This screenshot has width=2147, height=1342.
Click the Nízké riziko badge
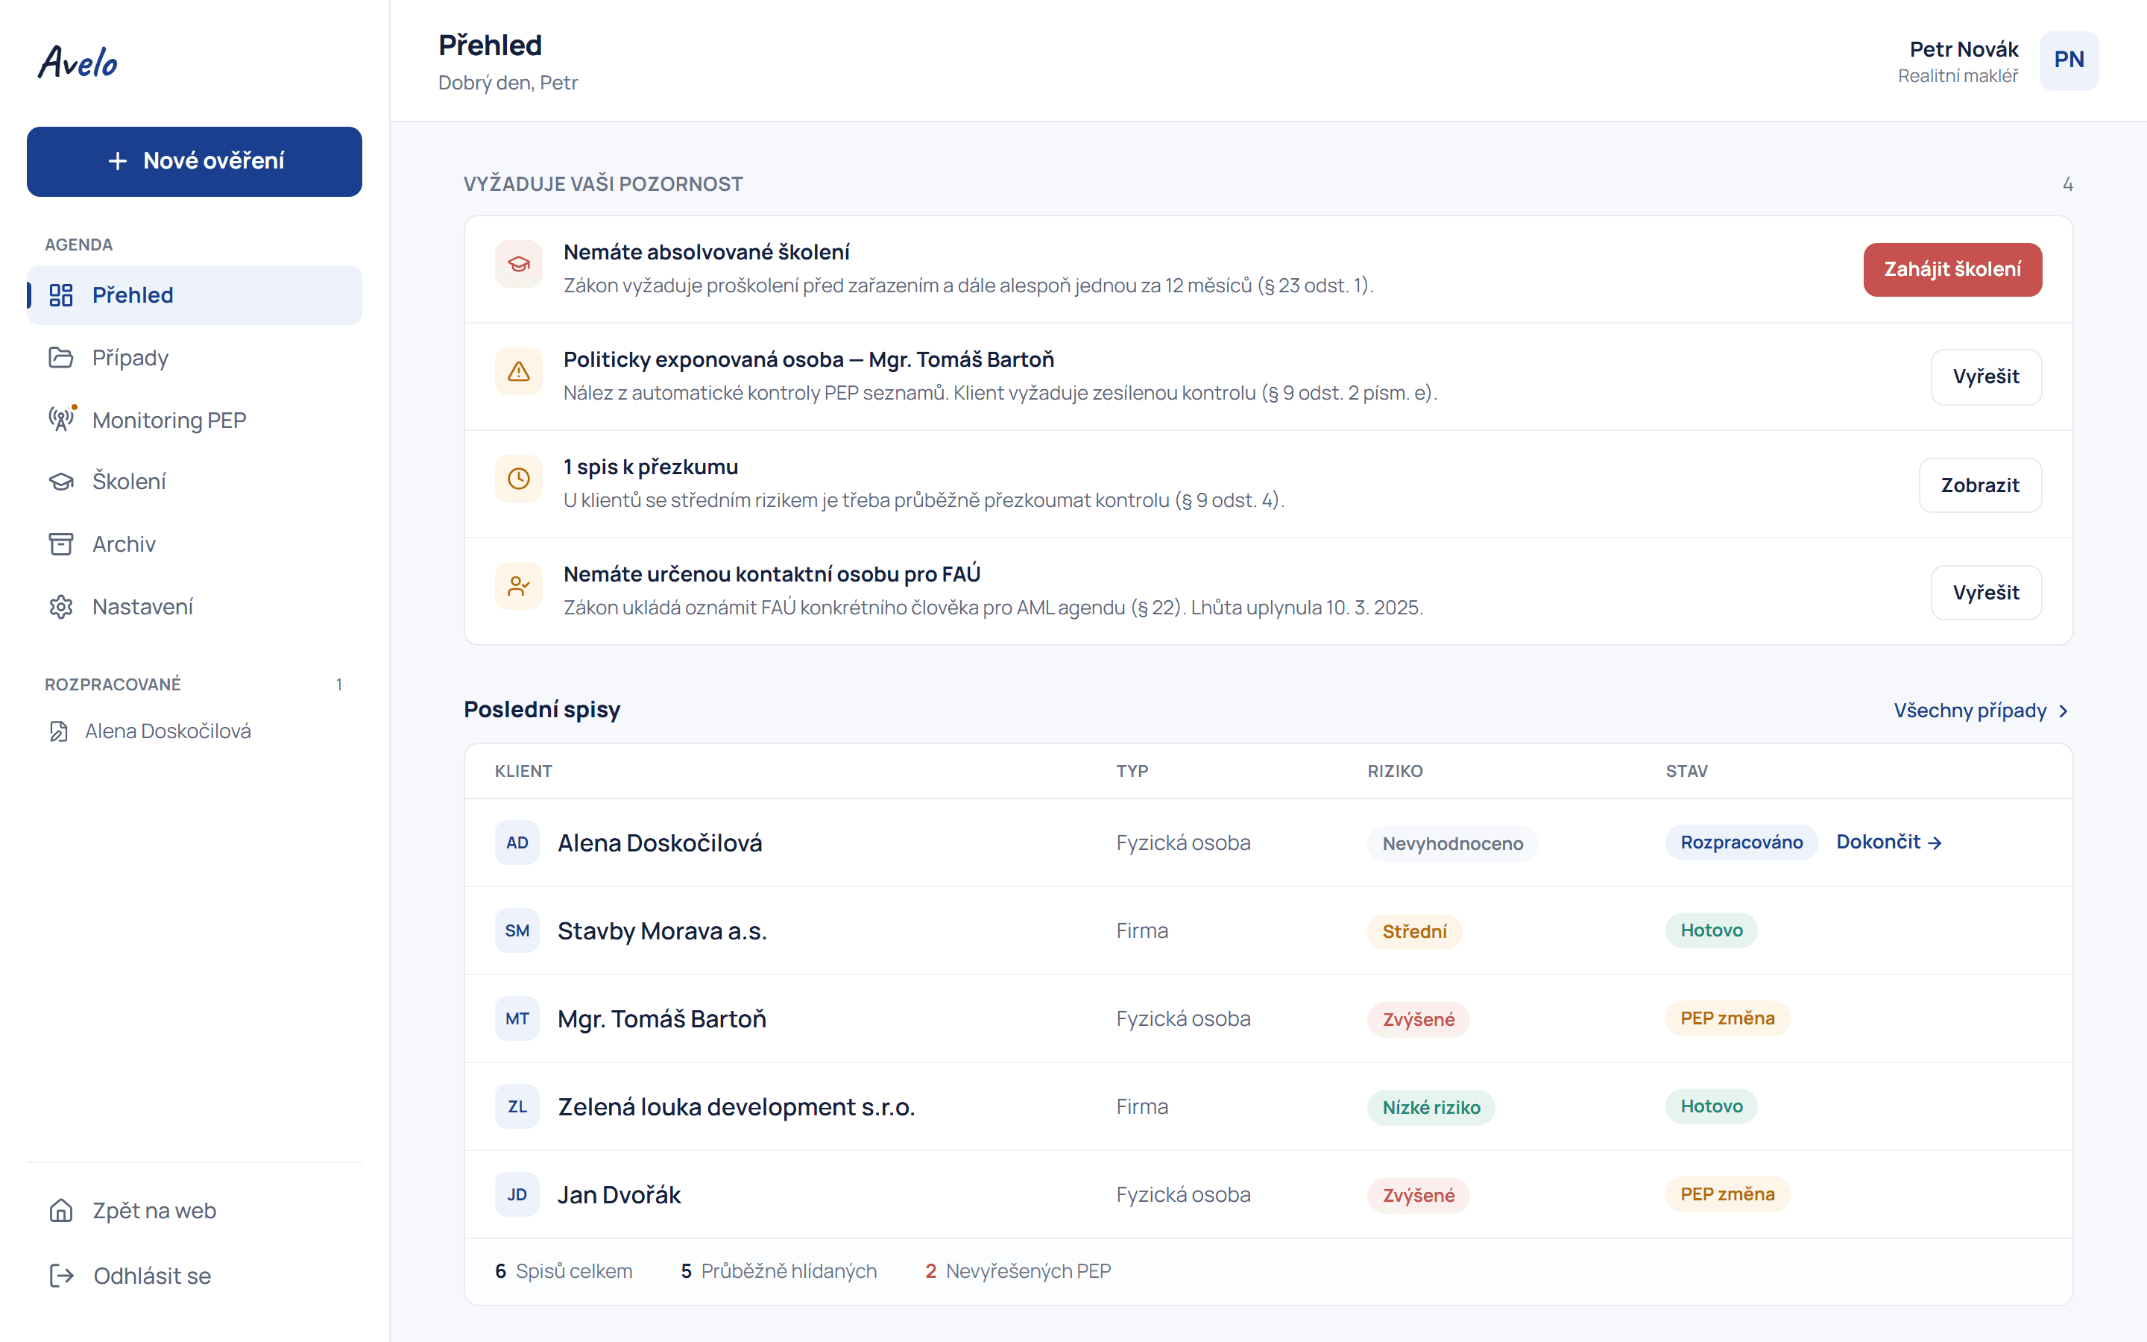(x=1431, y=1107)
